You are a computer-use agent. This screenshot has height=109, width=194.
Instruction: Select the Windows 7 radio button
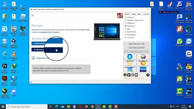125,17
